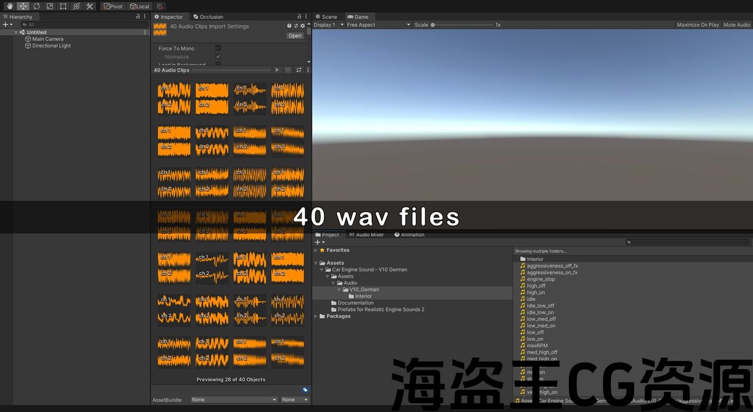Play the audio clips preview
The image size is (753, 412).
(x=277, y=70)
